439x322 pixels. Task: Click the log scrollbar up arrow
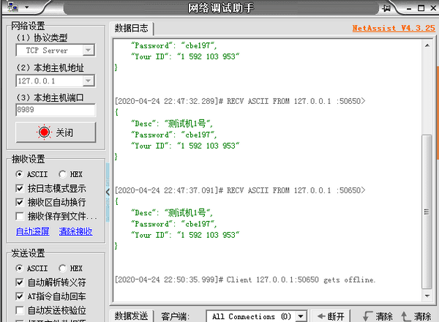[x=427, y=45]
